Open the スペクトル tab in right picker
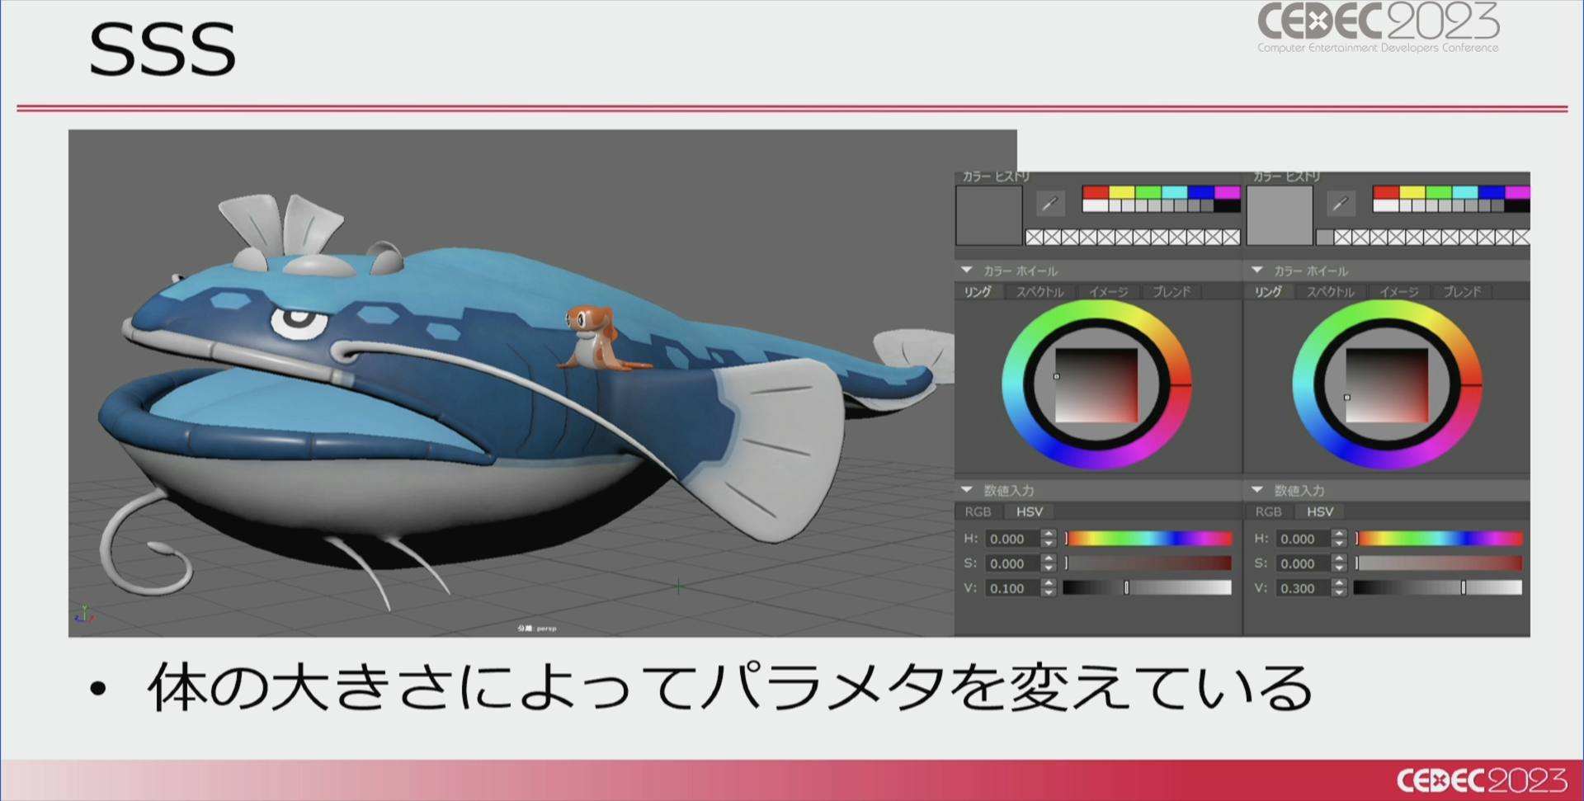This screenshot has height=801, width=1584. pos(1331,292)
